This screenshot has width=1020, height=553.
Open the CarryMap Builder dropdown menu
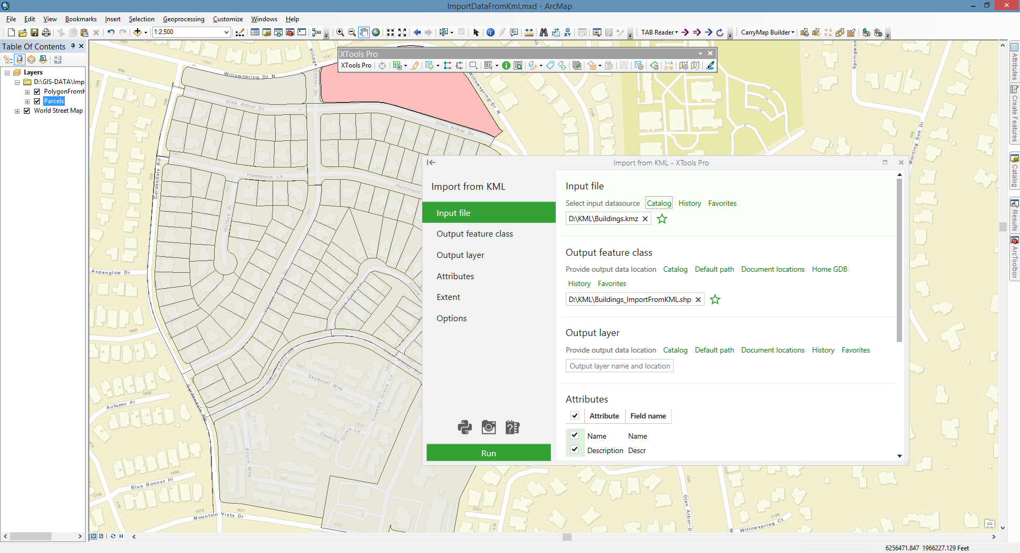click(x=768, y=32)
